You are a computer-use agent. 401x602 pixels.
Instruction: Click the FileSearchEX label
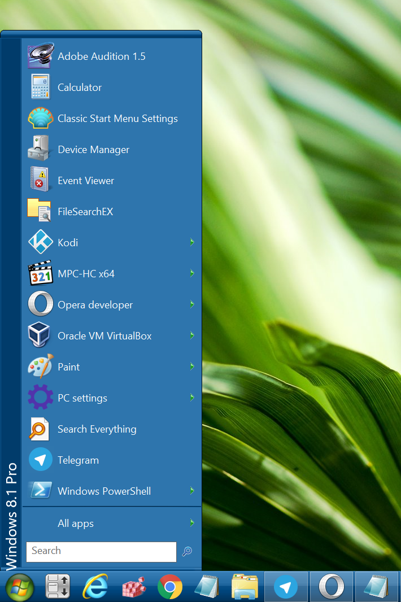coord(85,212)
